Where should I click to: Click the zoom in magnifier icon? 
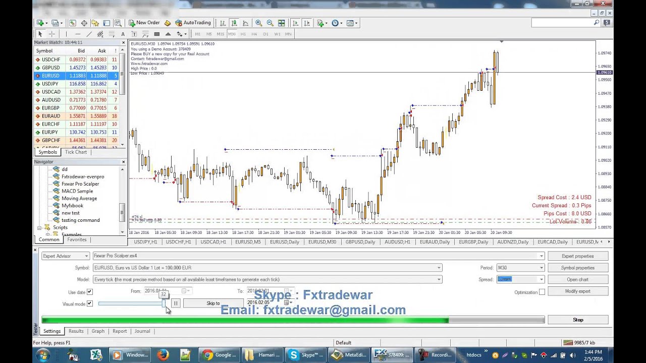click(x=258, y=23)
